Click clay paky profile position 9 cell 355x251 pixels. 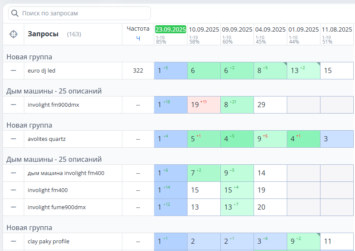coord(303,241)
